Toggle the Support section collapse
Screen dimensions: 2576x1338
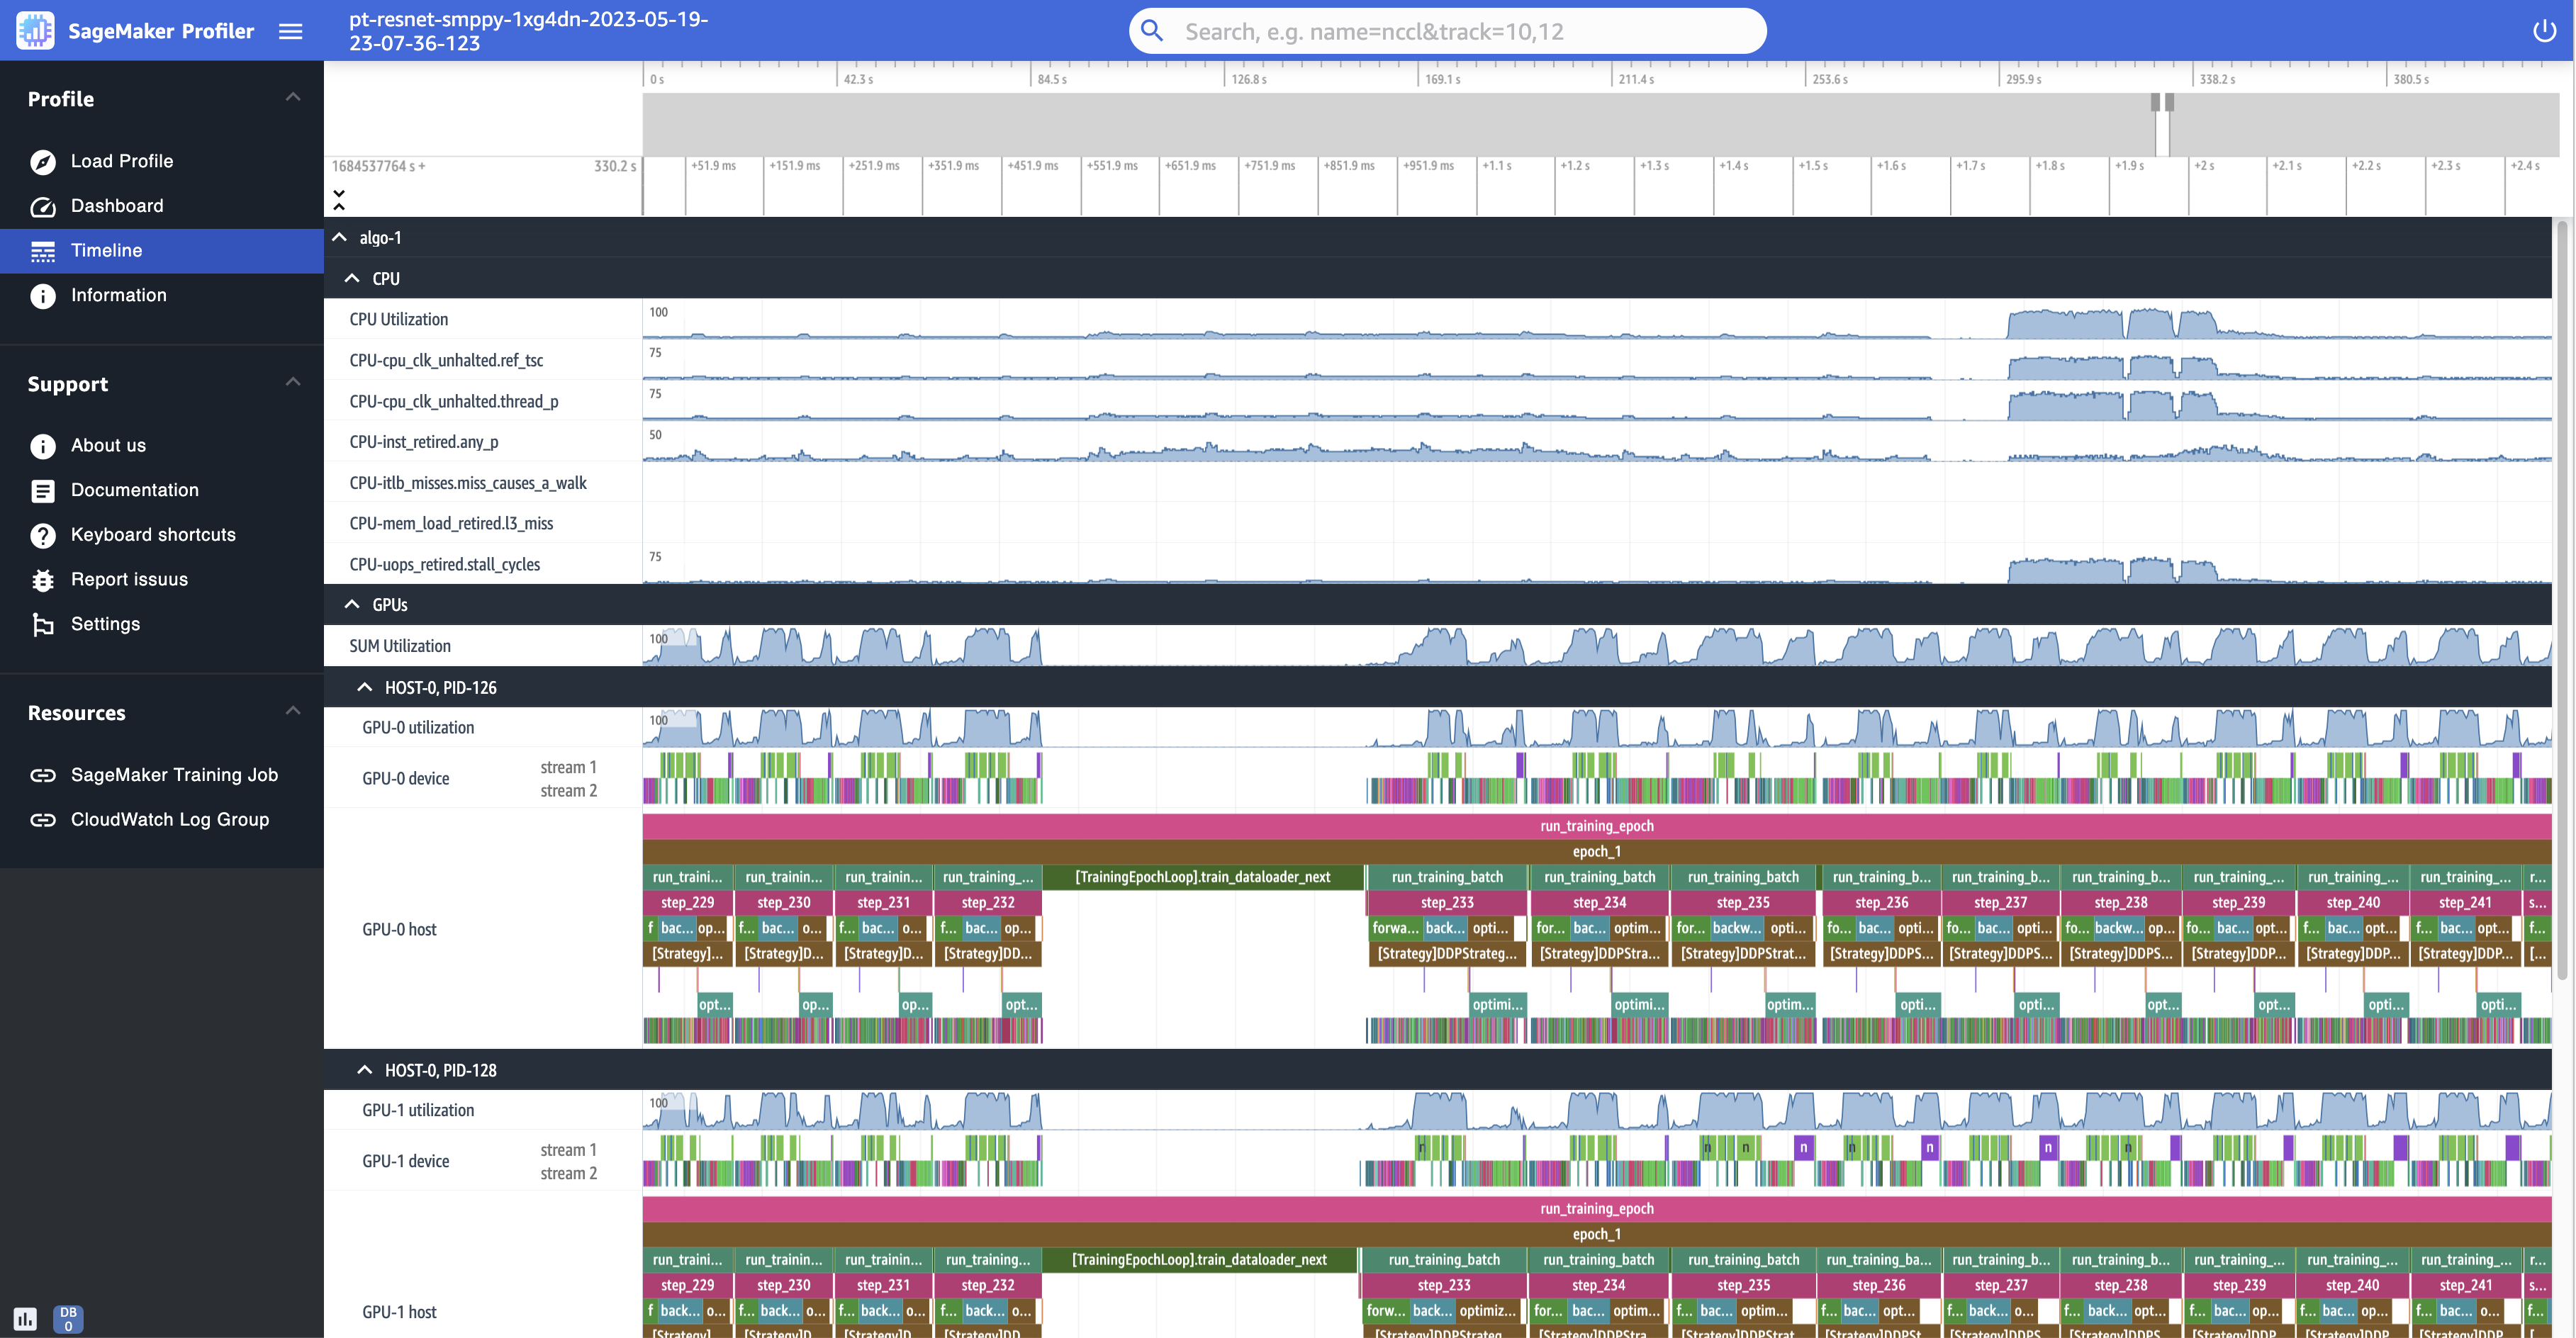point(290,381)
